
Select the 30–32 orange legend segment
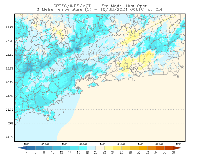click(x=143, y=148)
